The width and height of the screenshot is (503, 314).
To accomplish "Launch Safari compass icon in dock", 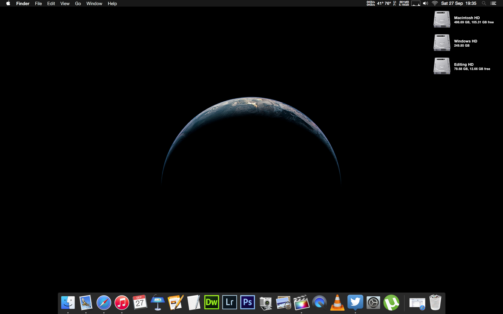I will pyautogui.click(x=104, y=303).
